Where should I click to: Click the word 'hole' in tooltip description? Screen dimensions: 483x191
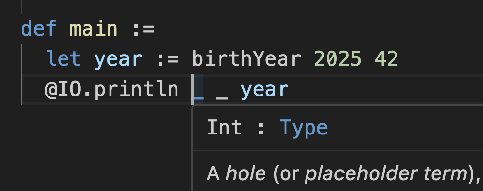click(x=245, y=173)
